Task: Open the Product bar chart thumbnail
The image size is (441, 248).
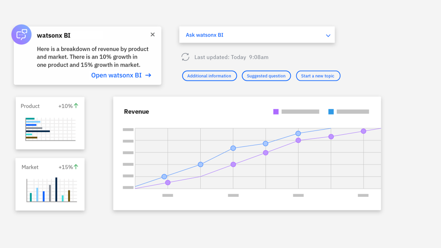Action: point(50,129)
